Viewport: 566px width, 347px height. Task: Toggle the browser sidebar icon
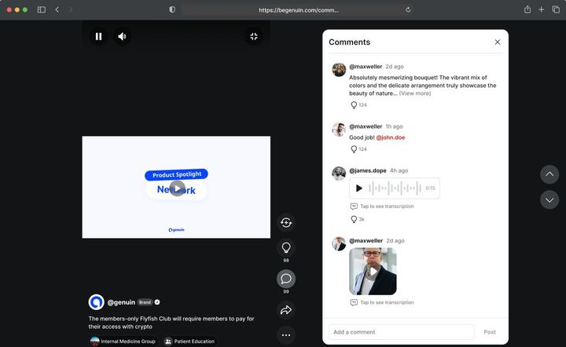pos(42,9)
